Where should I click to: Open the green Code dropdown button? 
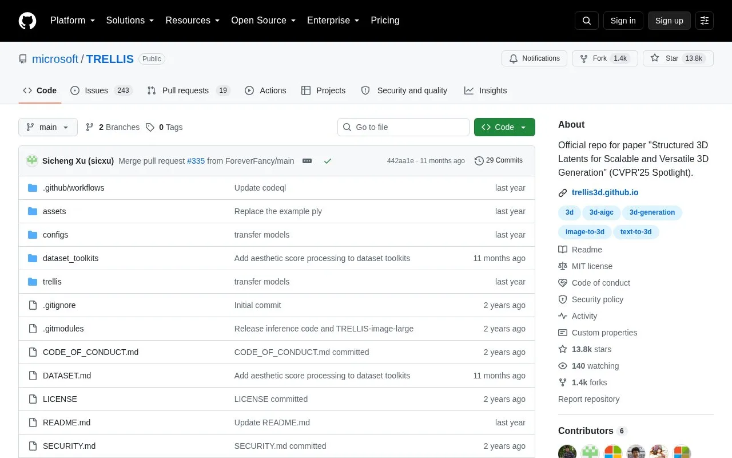coord(504,127)
